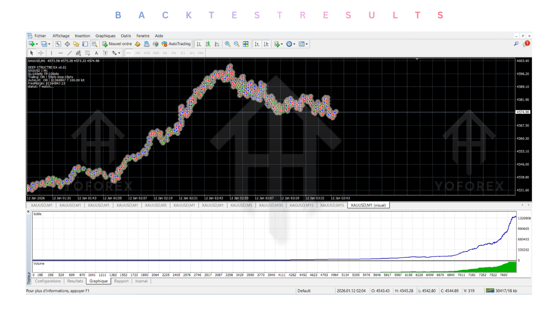The image size is (558, 314).
Task: Open the Journal tab in the tester
Action: [x=141, y=281]
